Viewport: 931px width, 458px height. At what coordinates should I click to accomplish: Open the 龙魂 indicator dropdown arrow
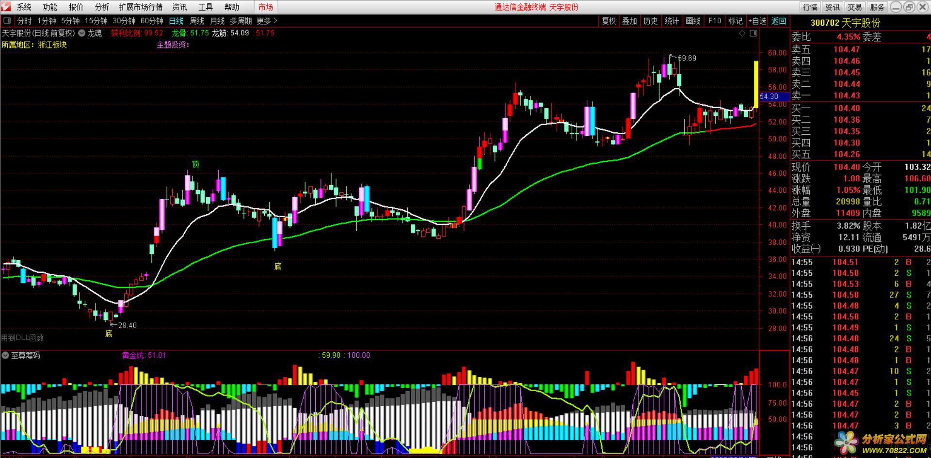[x=81, y=33]
